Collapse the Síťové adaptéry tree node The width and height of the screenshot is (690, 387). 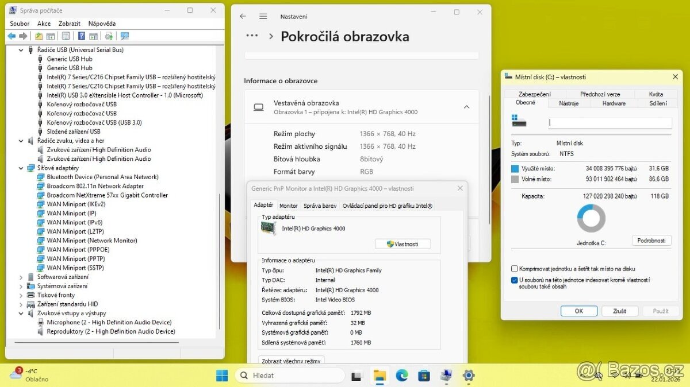pos(21,168)
